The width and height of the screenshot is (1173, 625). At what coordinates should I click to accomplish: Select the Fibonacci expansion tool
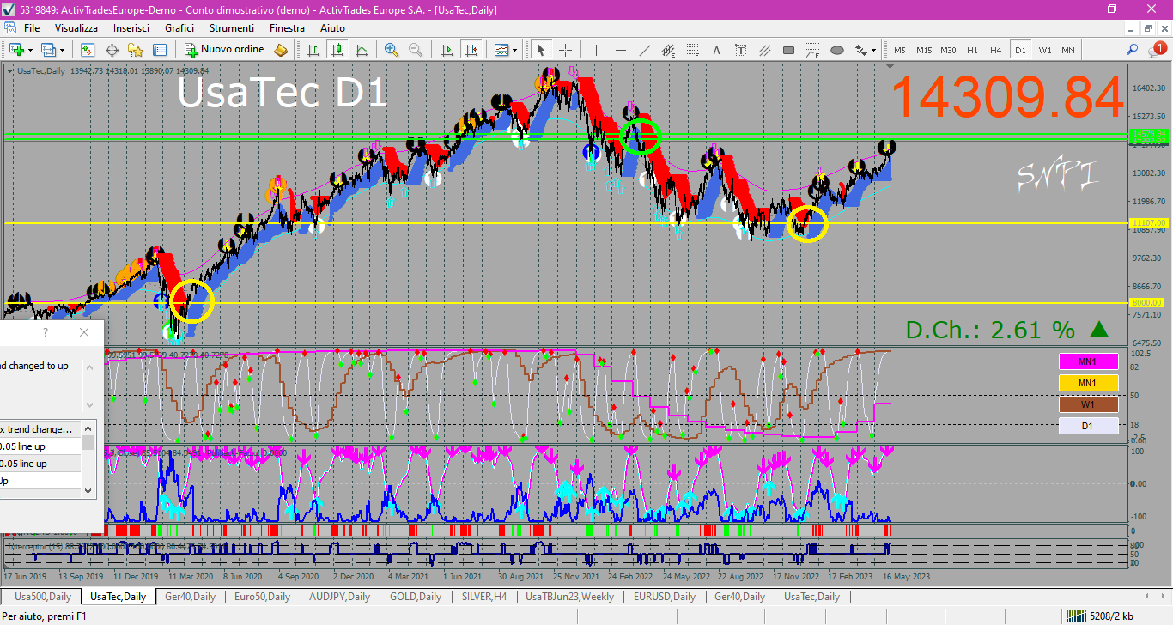pos(813,50)
